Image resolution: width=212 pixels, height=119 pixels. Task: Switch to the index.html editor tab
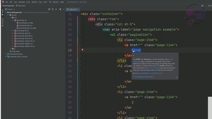point(73,9)
